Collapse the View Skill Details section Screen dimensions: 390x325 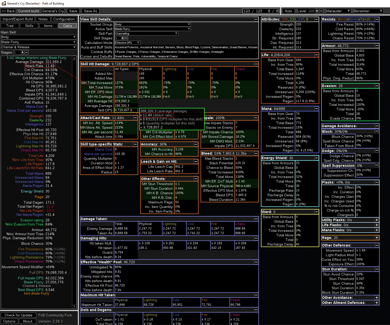tap(256, 19)
